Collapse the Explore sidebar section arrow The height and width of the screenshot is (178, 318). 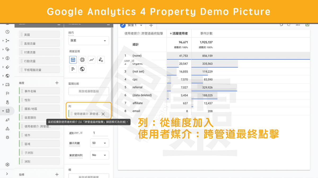pyautogui.click(x=3, y=111)
